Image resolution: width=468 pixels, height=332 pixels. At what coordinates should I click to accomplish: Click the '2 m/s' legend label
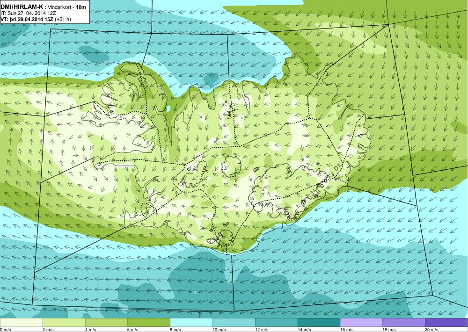(x=48, y=330)
